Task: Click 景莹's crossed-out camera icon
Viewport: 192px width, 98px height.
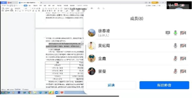Action: coord(183,71)
